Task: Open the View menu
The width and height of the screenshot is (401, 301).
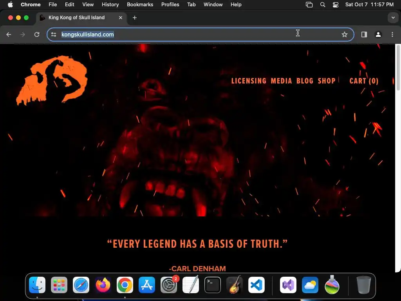Action: (x=88, y=5)
